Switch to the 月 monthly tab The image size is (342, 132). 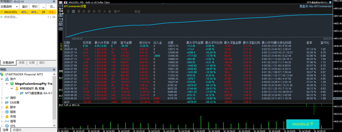tap(84, 11)
